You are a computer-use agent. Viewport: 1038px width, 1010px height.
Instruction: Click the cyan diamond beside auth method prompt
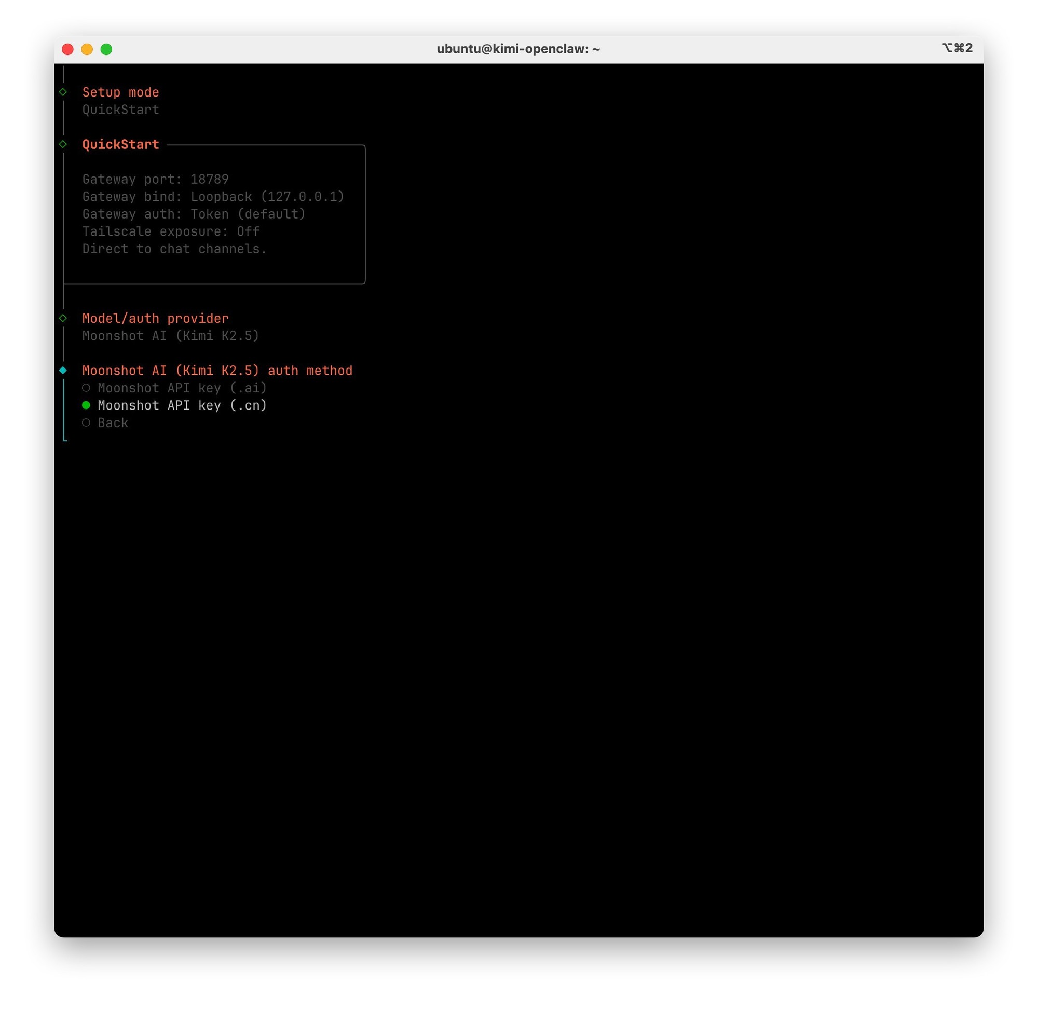(x=63, y=370)
